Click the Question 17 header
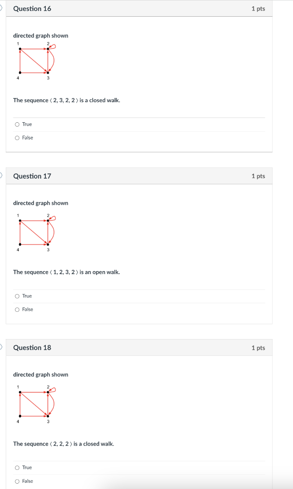Image resolution: width=293 pixels, height=489 pixels. point(31,176)
